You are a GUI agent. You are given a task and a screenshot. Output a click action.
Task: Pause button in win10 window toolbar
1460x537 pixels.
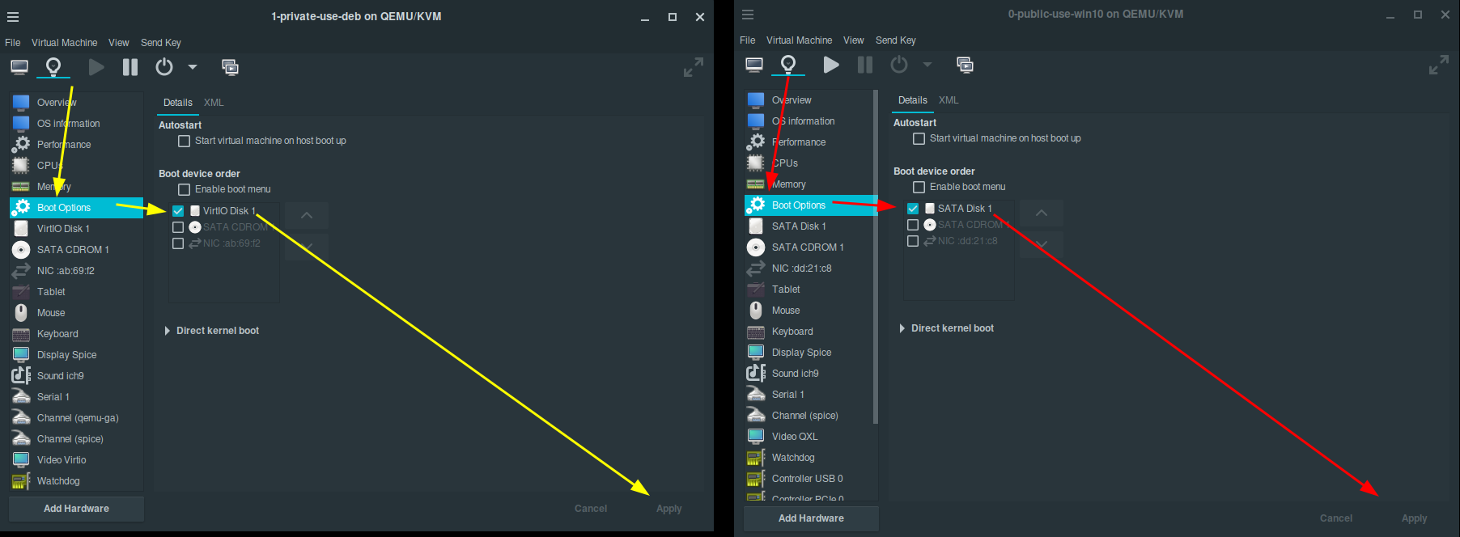click(865, 65)
